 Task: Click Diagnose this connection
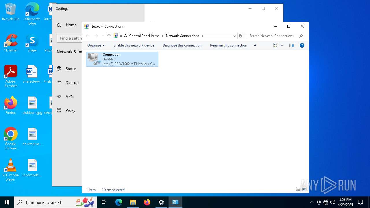click(182, 45)
